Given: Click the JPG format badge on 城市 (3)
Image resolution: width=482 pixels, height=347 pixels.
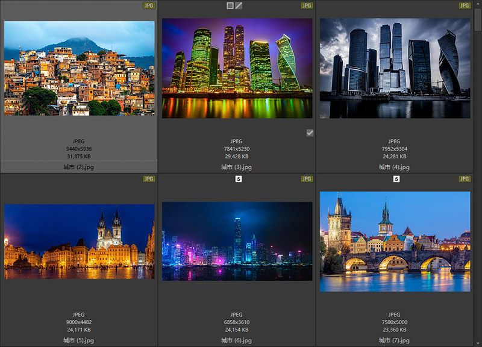Looking at the screenshot, I should [307, 5].
